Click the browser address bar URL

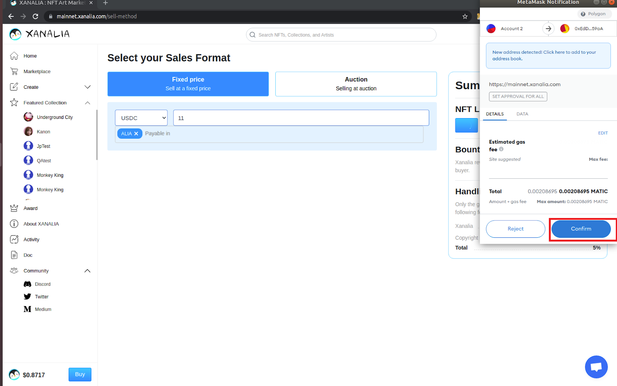pos(97,16)
